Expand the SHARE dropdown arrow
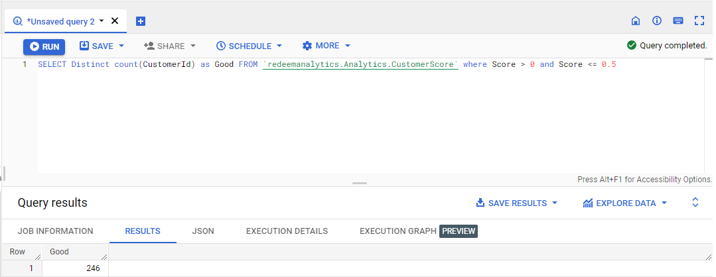 pyautogui.click(x=192, y=46)
